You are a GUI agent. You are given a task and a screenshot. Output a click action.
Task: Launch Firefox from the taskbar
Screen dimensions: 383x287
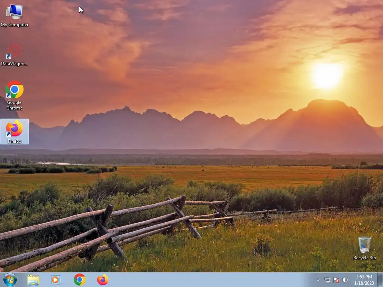tap(103, 280)
